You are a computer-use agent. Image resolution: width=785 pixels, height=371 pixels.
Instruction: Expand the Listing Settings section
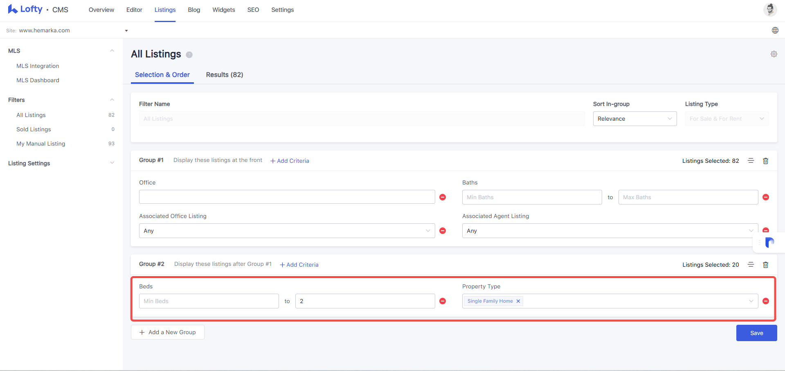(112, 163)
